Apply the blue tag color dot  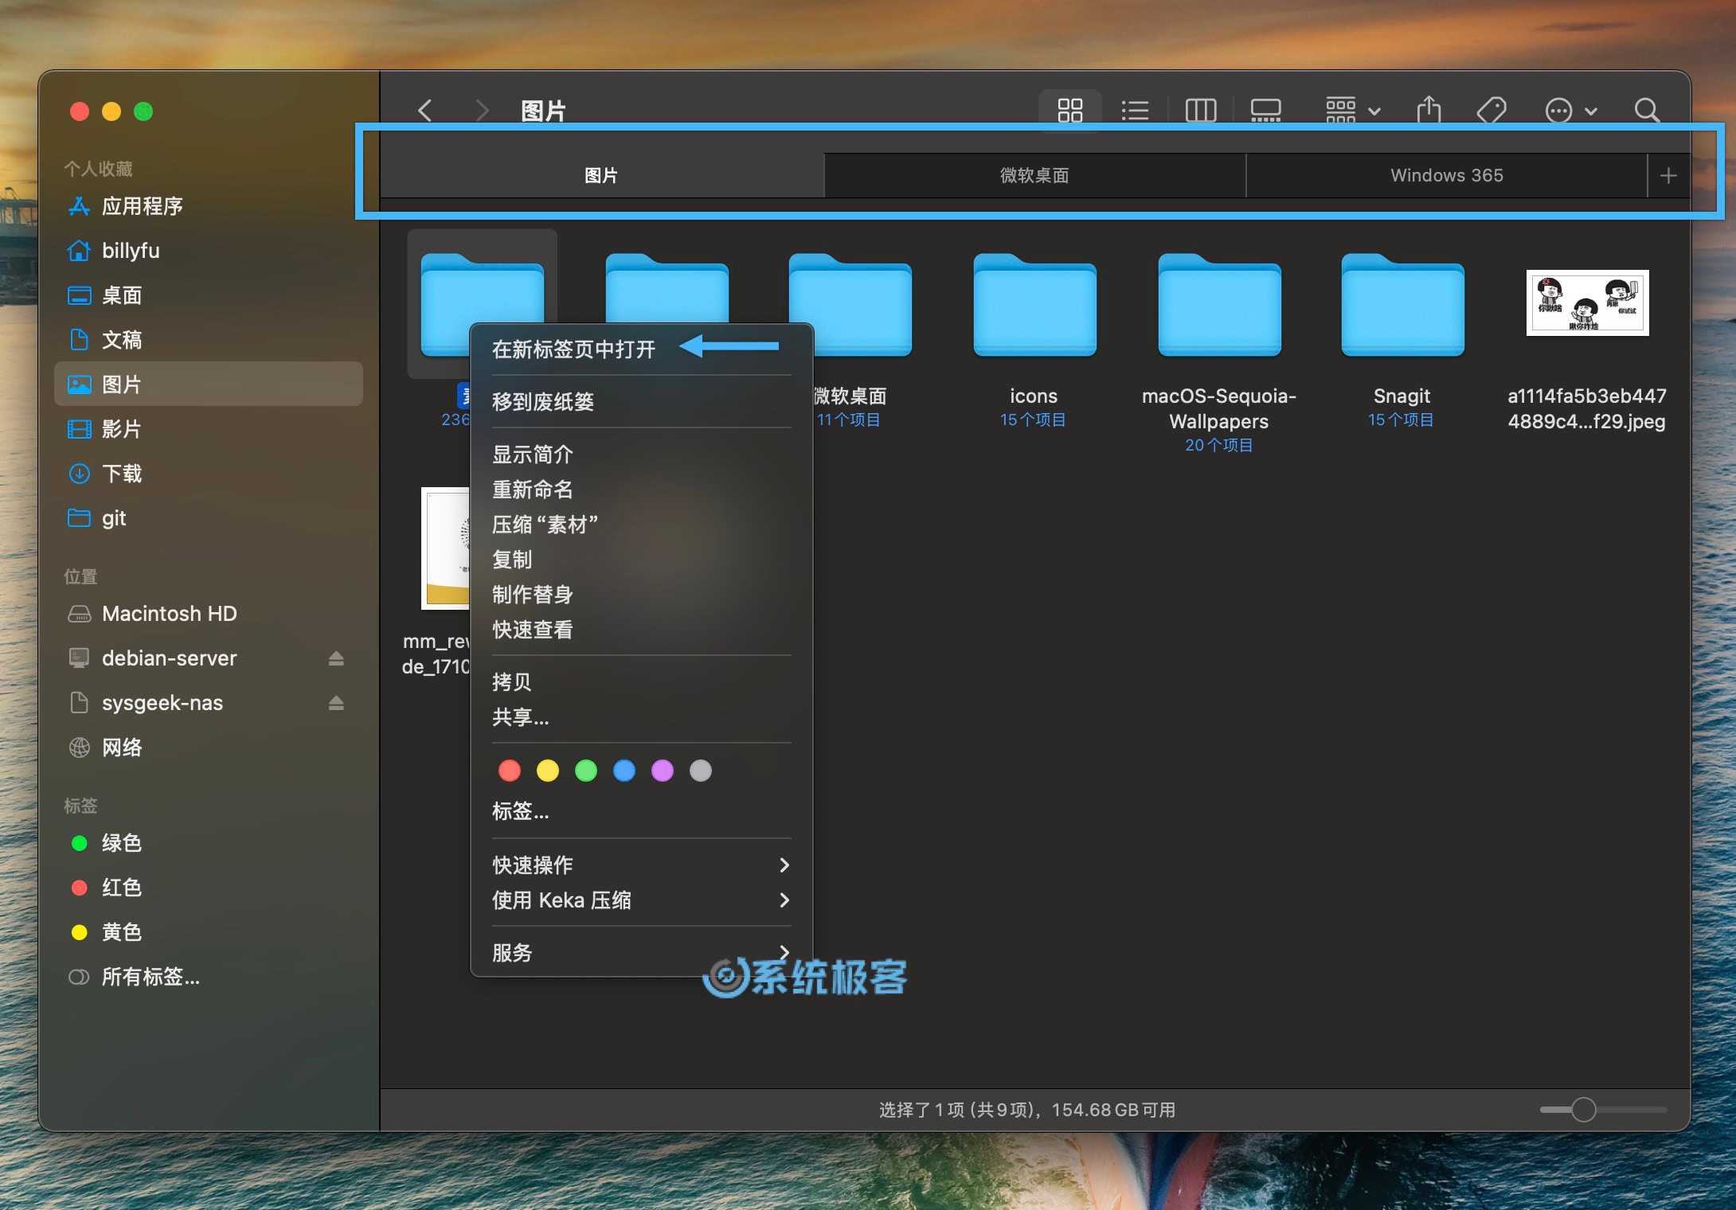click(624, 771)
